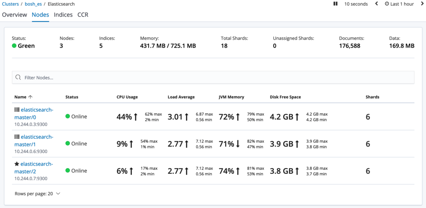The width and height of the screenshot is (426, 208).
Task: Open the bosh_es breadcrumb link
Action: (x=34, y=4)
